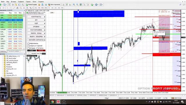Click the zoom in magnifier icon
Screen dimensions: 186x105
click(x=74, y=5)
